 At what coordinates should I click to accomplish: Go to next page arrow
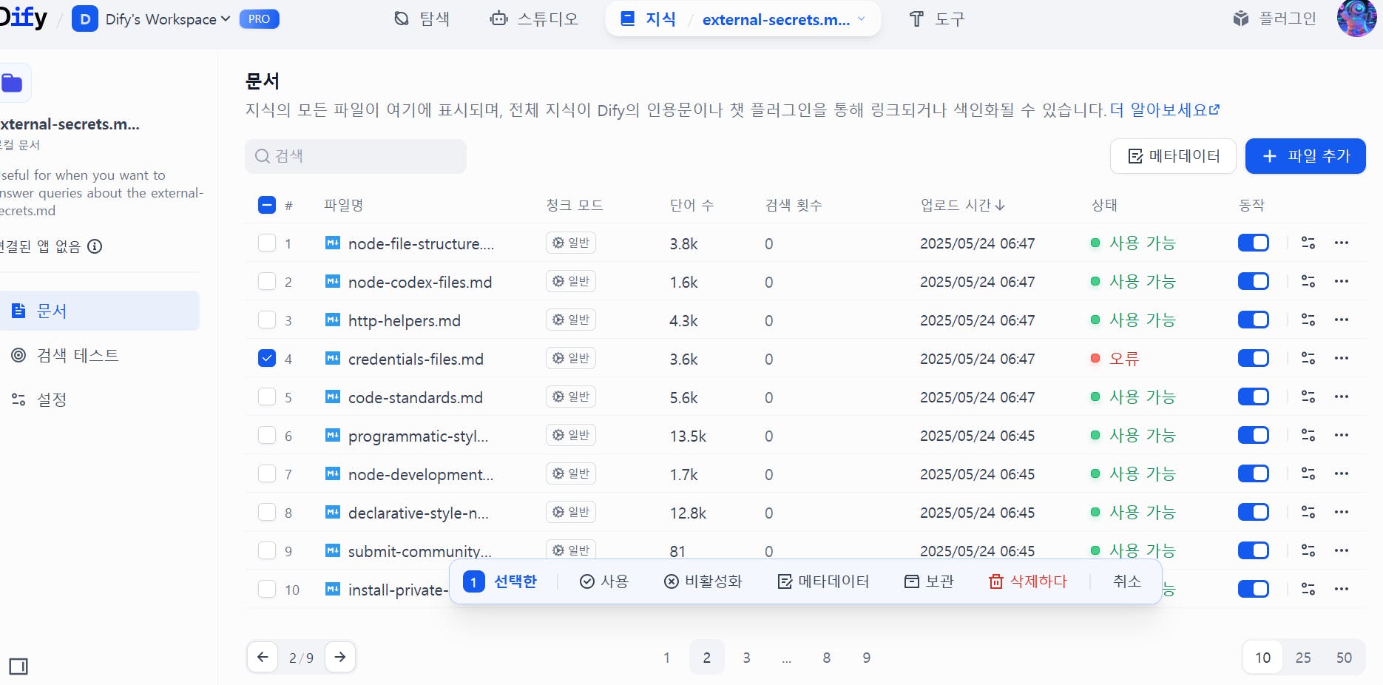point(340,657)
